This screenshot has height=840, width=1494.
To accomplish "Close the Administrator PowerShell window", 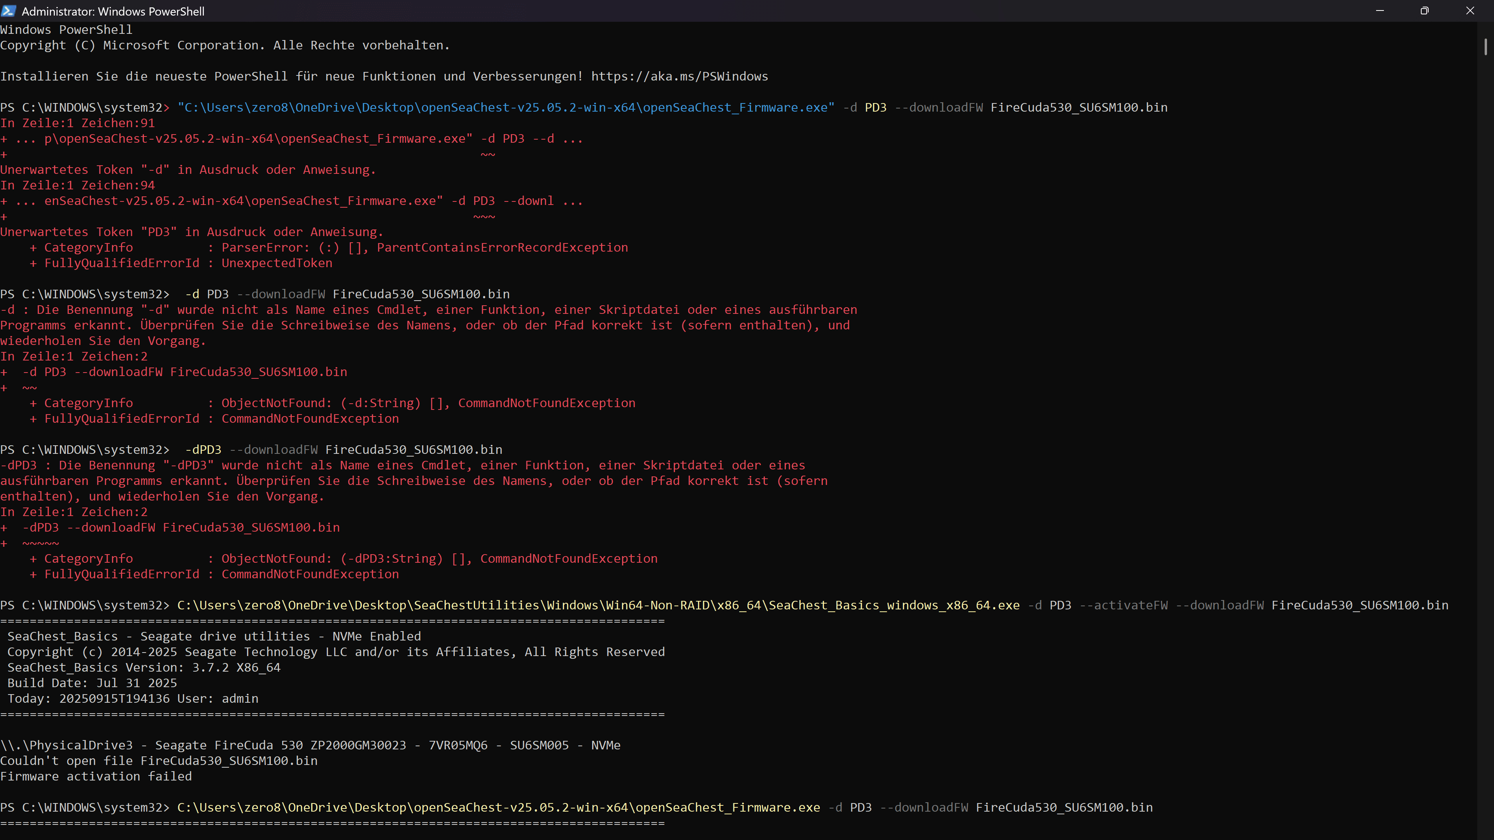I will point(1469,10).
